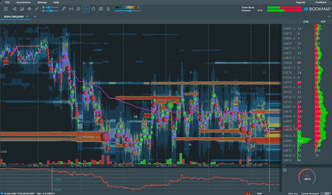This screenshot has height=195, width=332.
Task: Open the heatmap color palette dropdown
Action: point(138,7)
